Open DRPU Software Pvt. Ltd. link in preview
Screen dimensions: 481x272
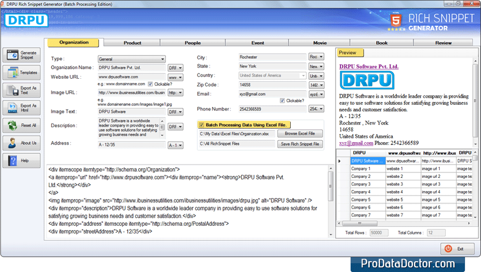click(369, 66)
